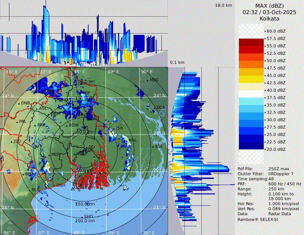Select the MDP station dot

point(49,155)
